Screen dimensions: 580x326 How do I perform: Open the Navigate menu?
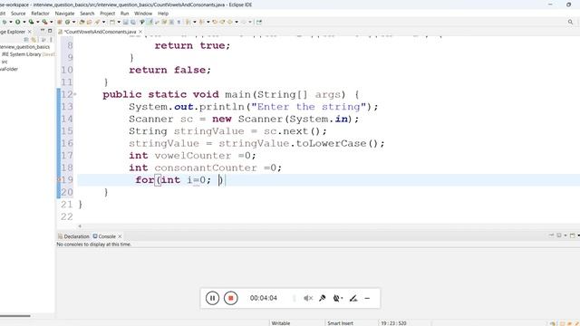pos(64,14)
